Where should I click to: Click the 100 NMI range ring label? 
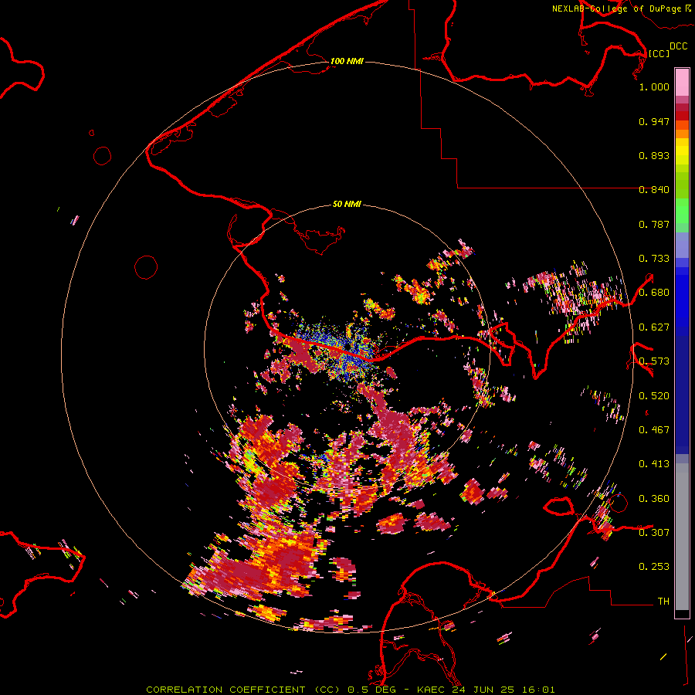point(347,61)
